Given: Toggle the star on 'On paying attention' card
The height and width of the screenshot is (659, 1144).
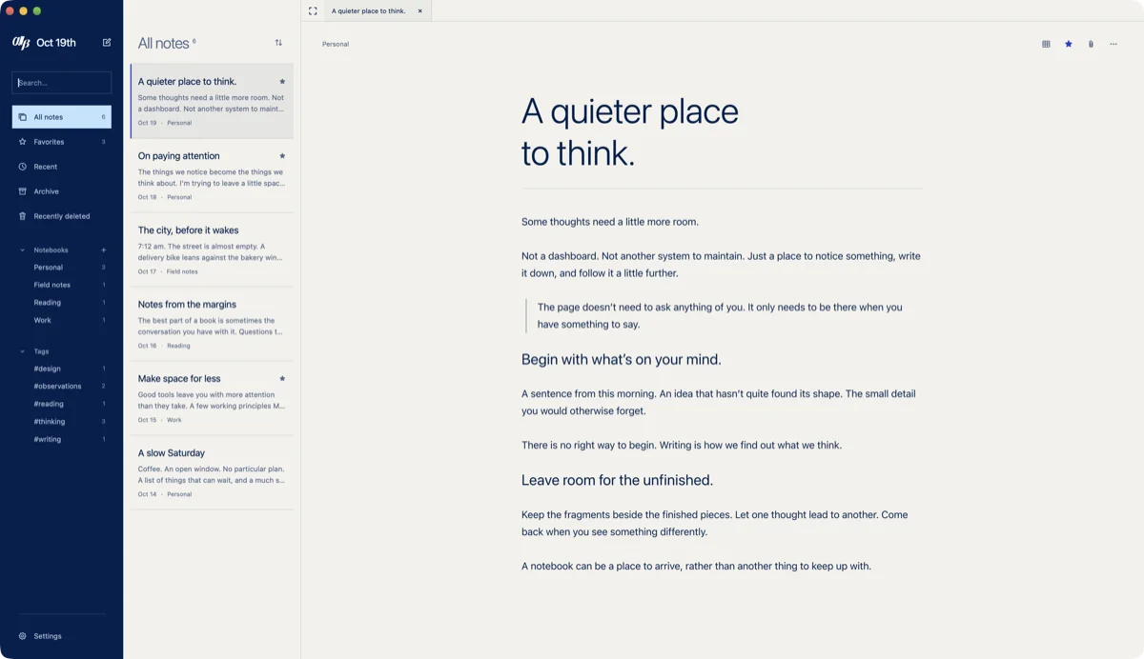Looking at the screenshot, I should tap(282, 156).
